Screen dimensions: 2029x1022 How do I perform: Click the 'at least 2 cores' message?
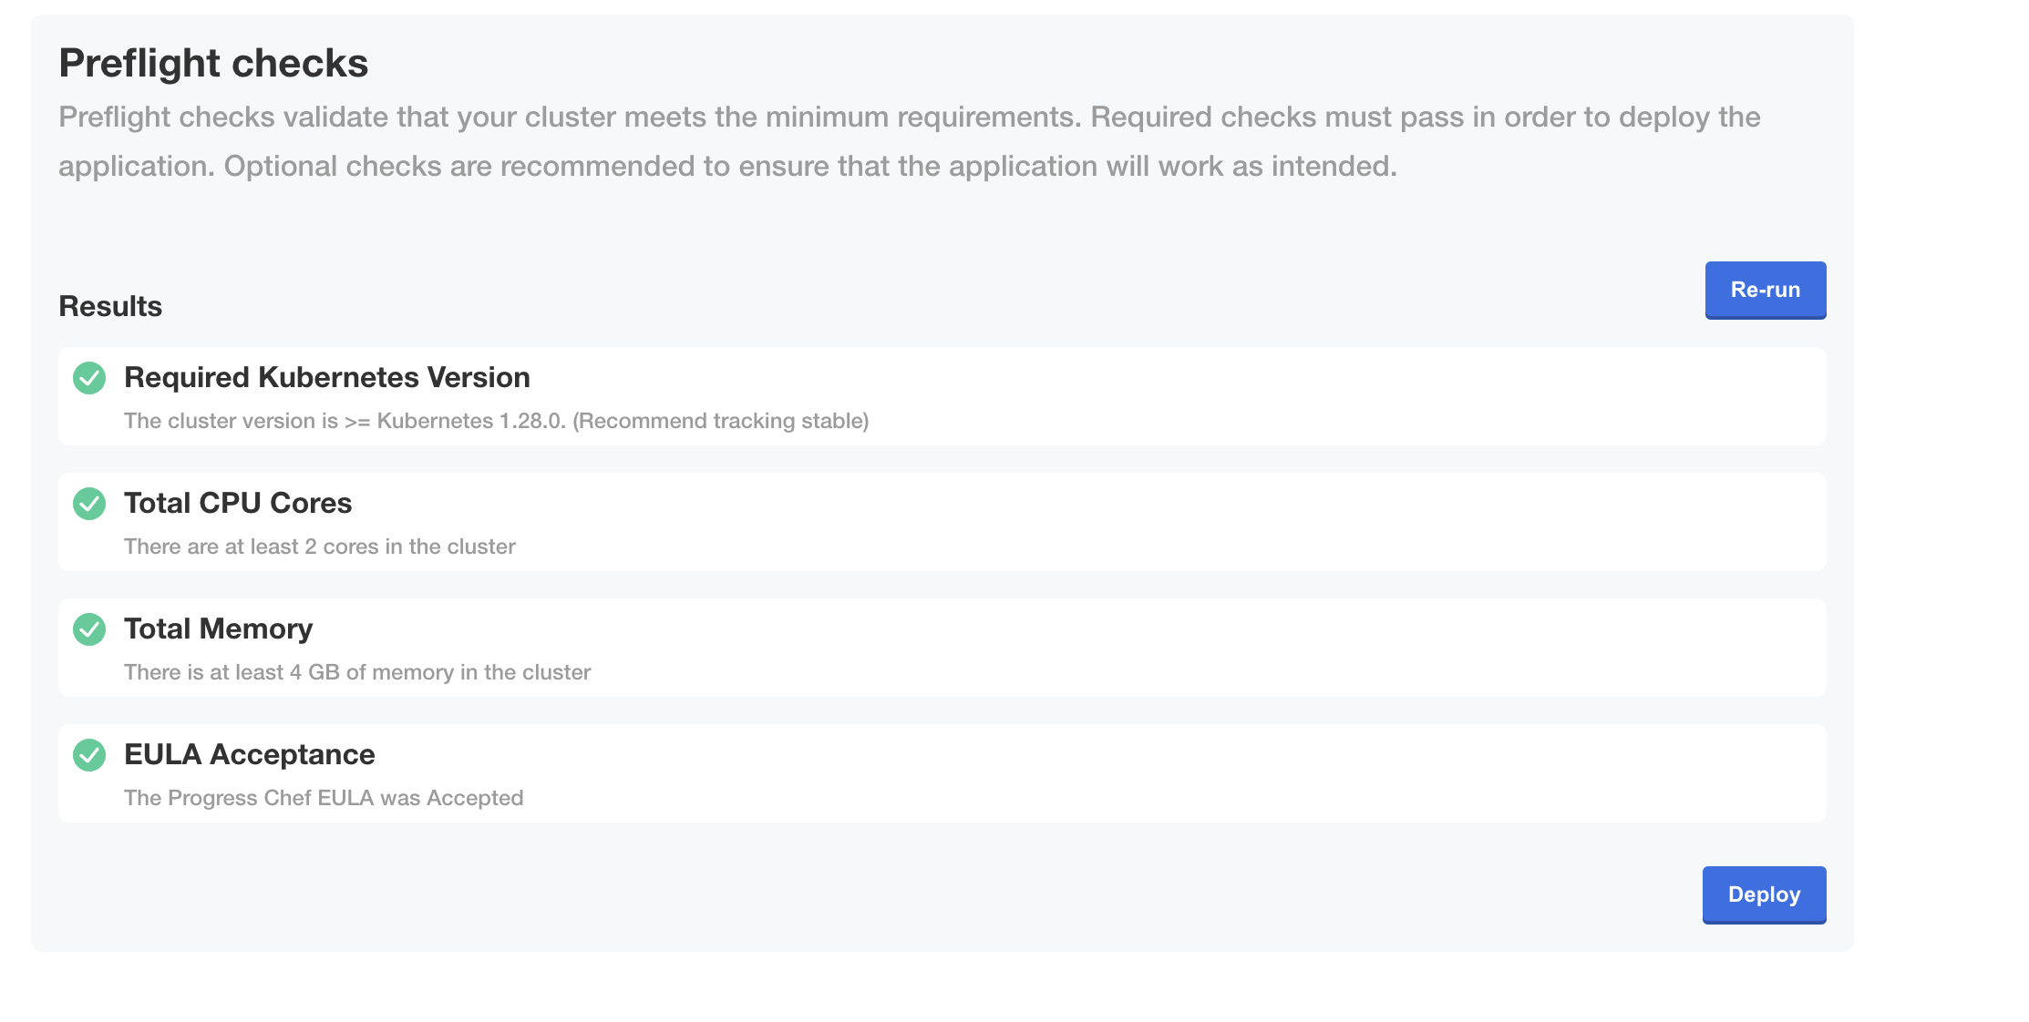pyautogui.click(x=320, y=547)
